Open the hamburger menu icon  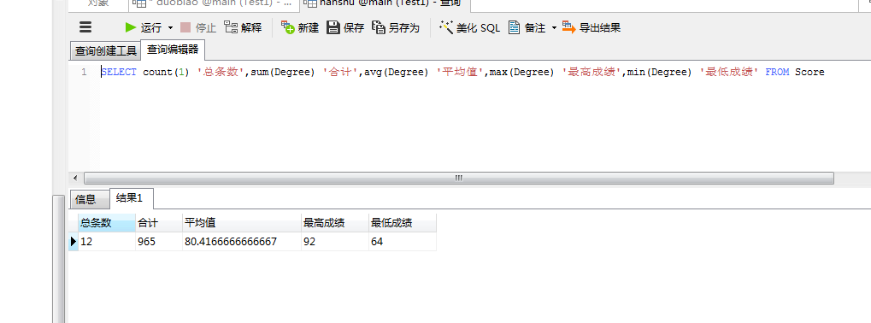85,27
